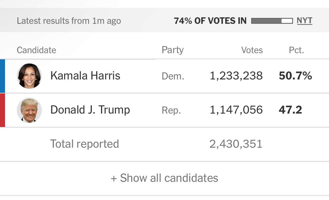329x200 pixels.
Task: Click the blue Democratic color bar
Action: [x=3, y=76]
